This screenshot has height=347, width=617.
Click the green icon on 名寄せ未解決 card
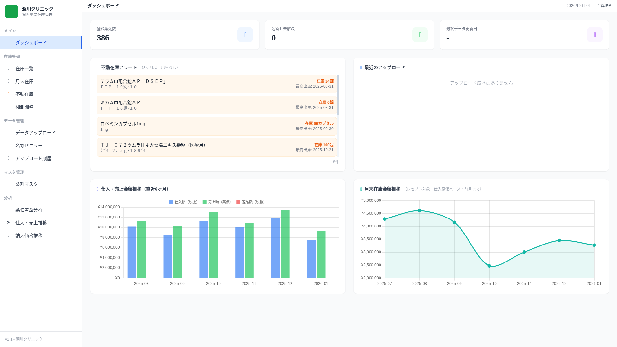pos(420,35)
